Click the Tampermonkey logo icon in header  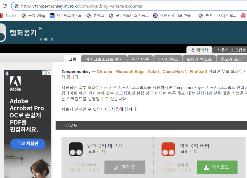click(x=3, y=33)
